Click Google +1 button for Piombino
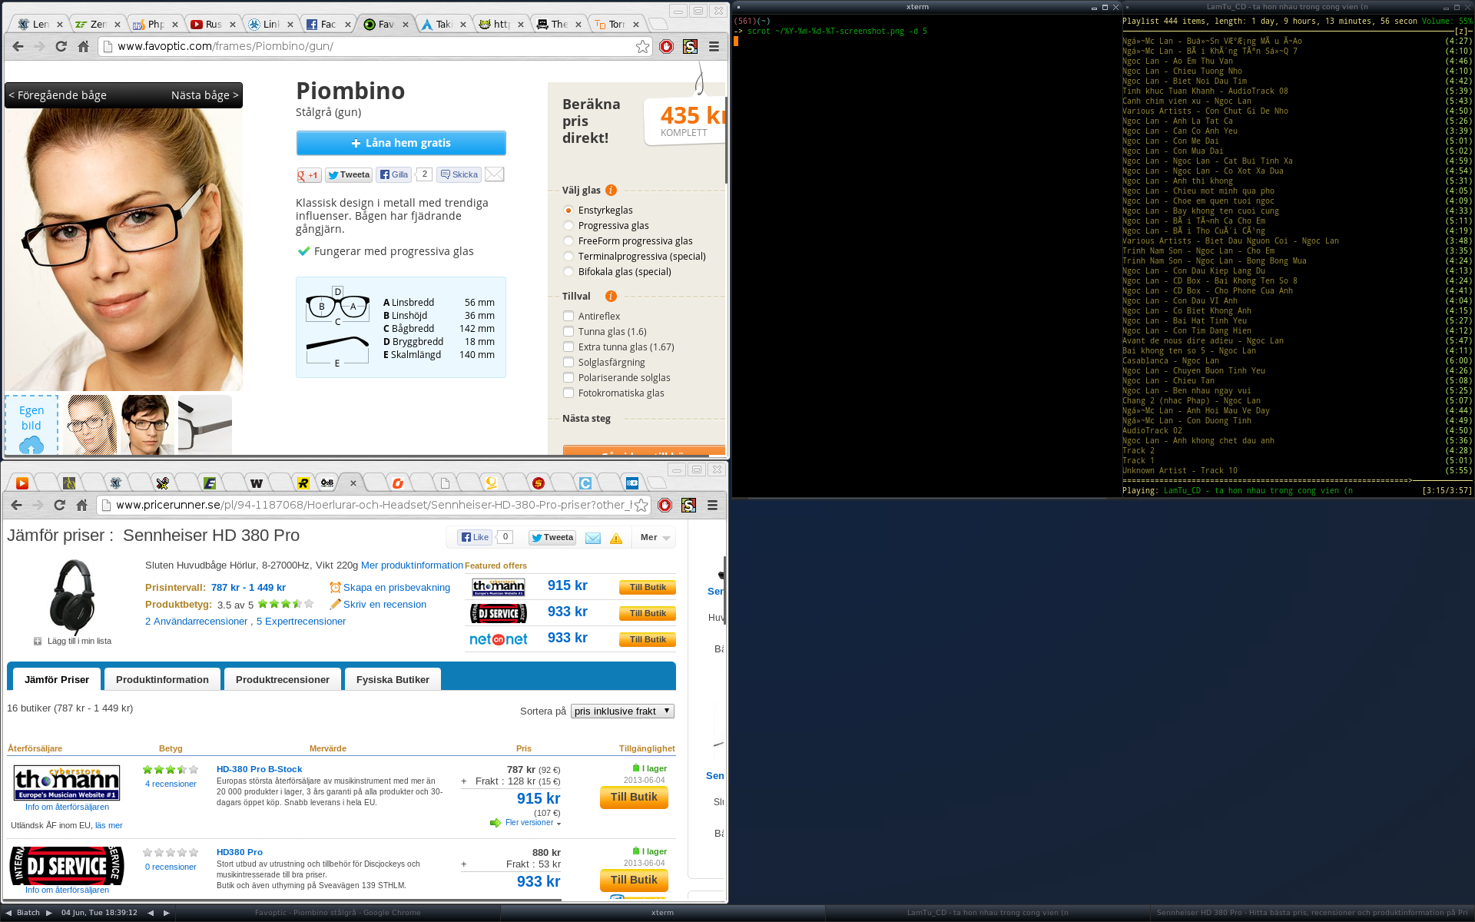 [308, 175]
